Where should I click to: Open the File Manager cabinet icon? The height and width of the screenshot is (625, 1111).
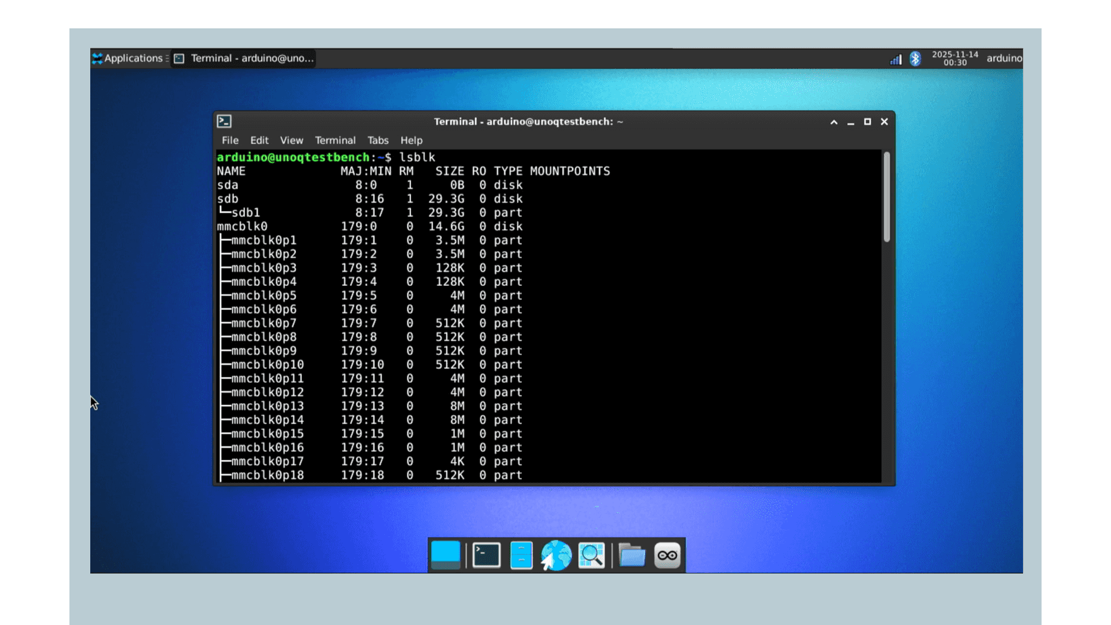click(521, 555)
